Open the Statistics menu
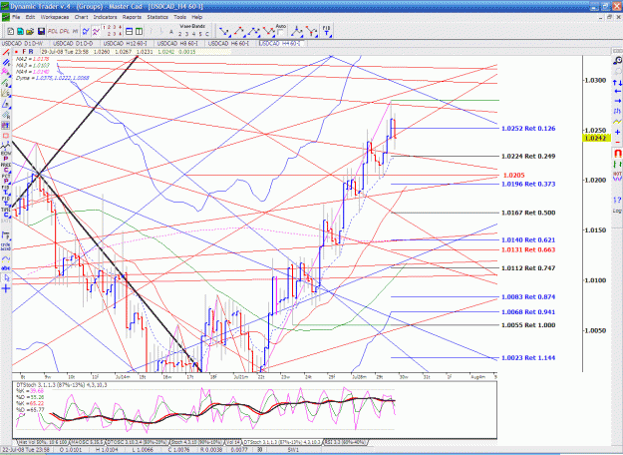The height and width of the screenshot is (455, 623). pos(157,17)
